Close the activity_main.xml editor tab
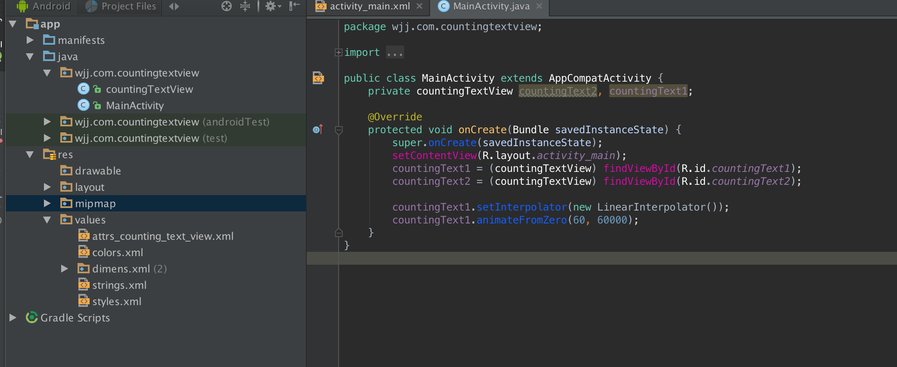Image resolution: width=897 pixels, height=367 pixels. tap(420, 6)
